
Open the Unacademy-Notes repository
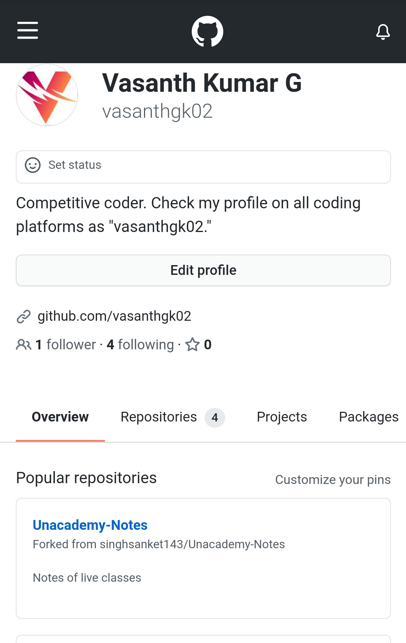90,525
